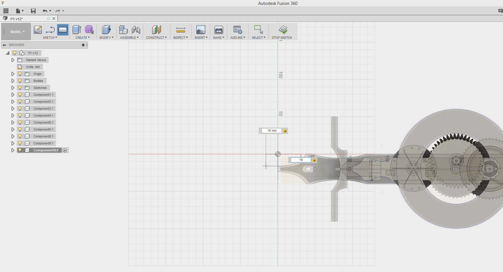
Task: Hide Component1:1 using its lightbulb
Action: [20, 95]
